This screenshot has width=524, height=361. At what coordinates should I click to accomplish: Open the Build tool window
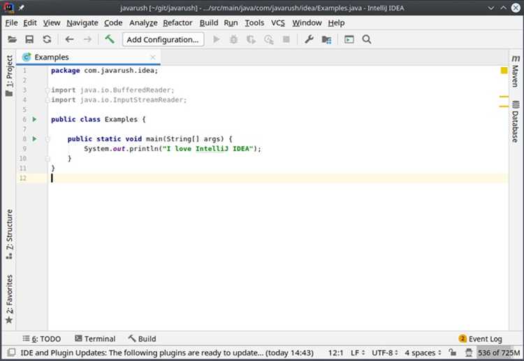143,339
